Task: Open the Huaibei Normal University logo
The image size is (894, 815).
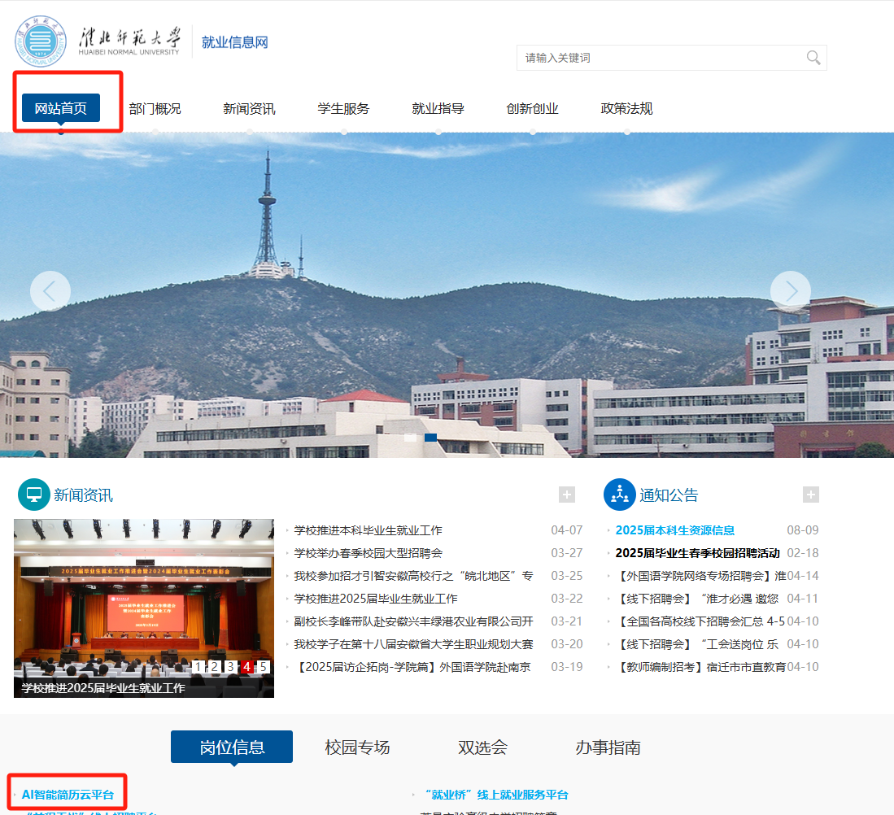Action: (x=40, y=41)
